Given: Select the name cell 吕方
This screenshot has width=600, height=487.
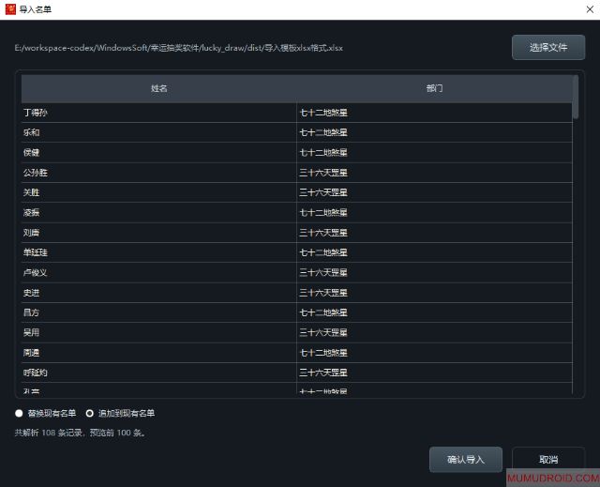Looking at the screenshot, I should (158, 312).
